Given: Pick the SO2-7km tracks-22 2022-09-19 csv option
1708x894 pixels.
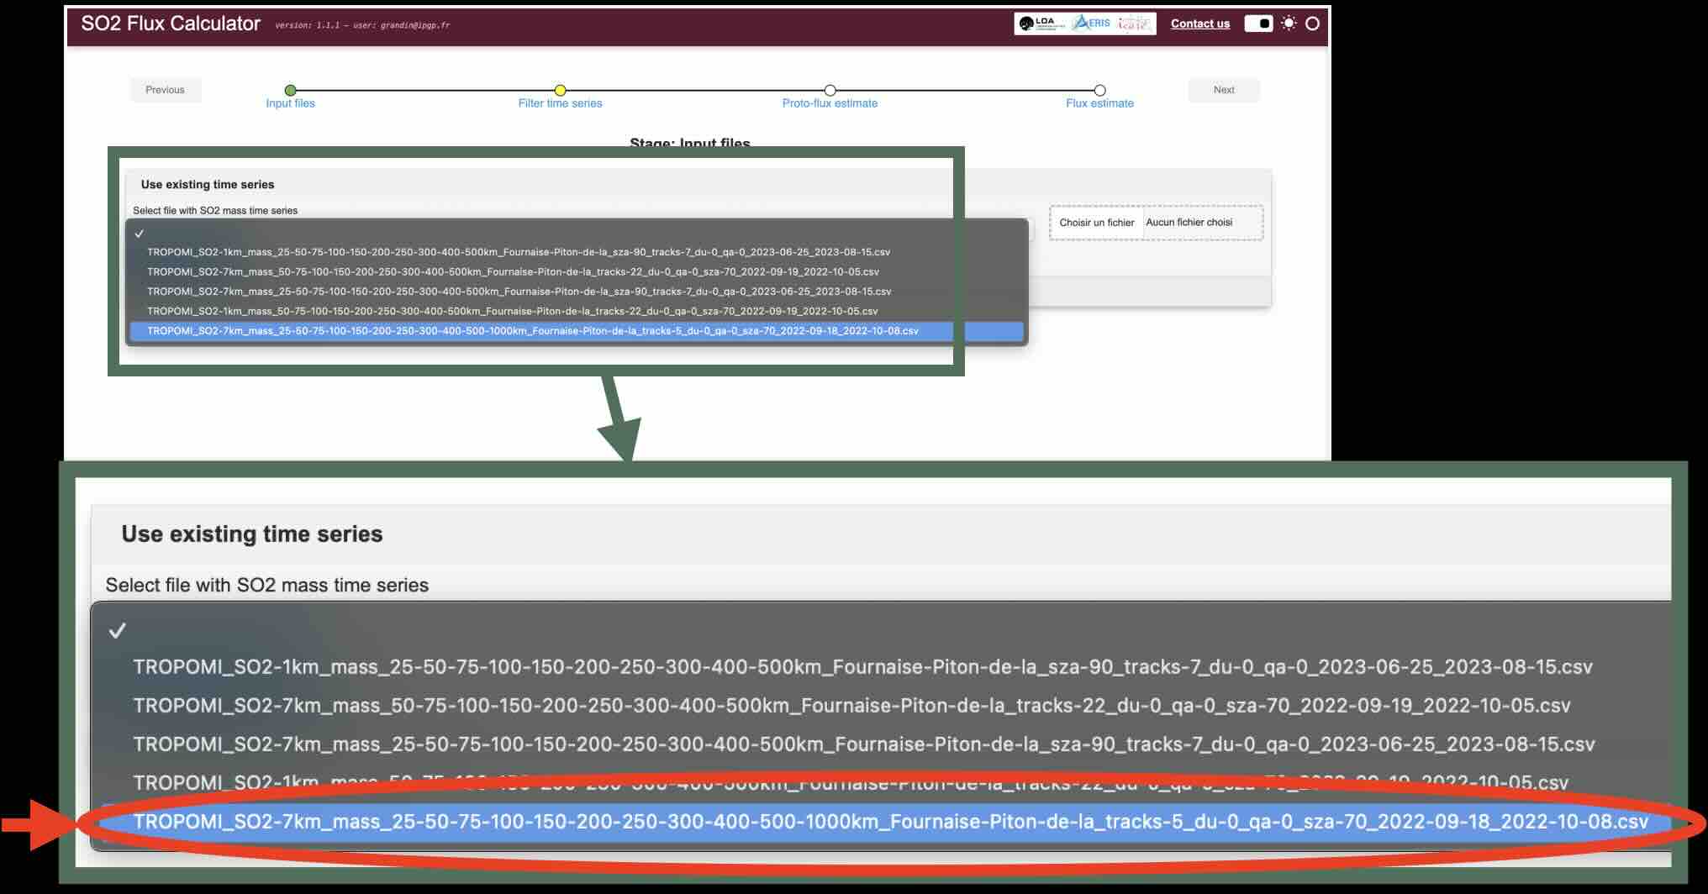Looking at the screenshot, I should tap(513, 272).
